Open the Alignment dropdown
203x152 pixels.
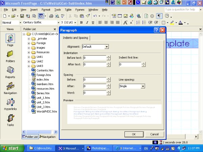tap(107, 47)
